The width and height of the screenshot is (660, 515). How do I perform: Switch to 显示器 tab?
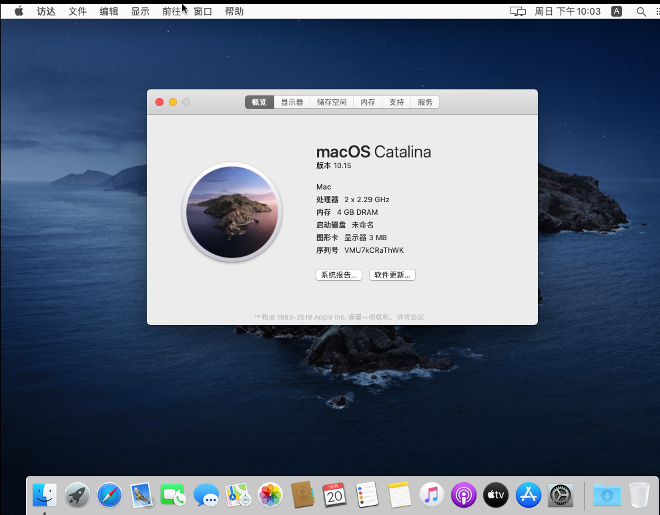[x=292, y=102]
